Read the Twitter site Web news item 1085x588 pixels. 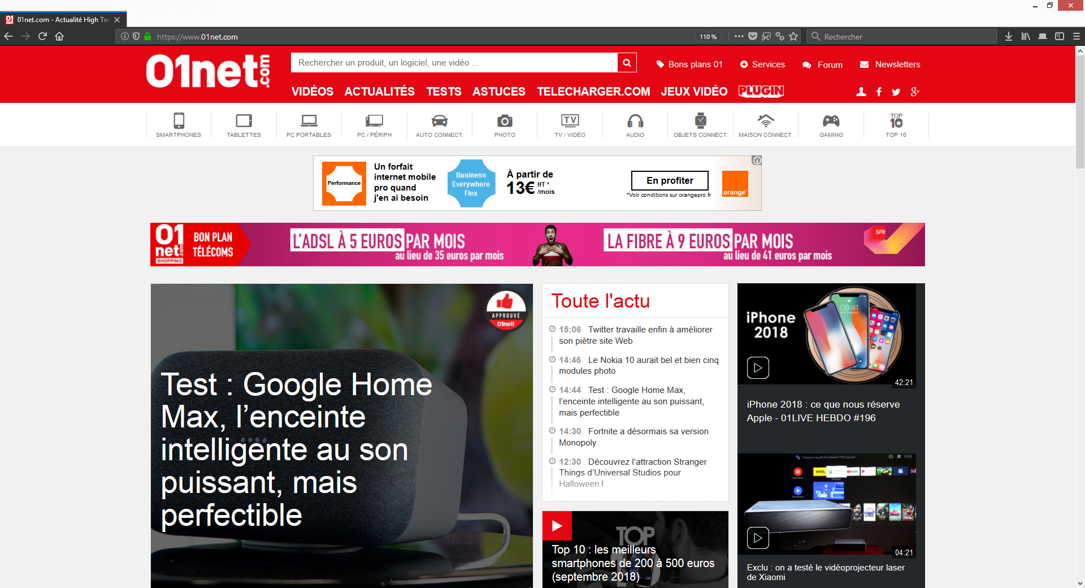(x=636, y=335)
